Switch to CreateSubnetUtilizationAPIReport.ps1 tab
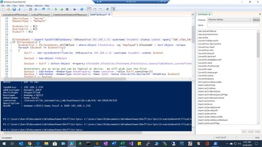The width and height of the screenshot is (262, 147). coord(70,15)
